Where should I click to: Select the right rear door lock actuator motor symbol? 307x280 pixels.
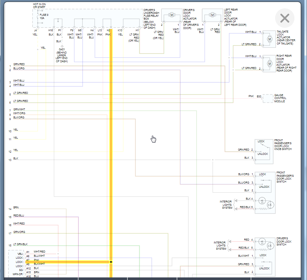point(270,64)
